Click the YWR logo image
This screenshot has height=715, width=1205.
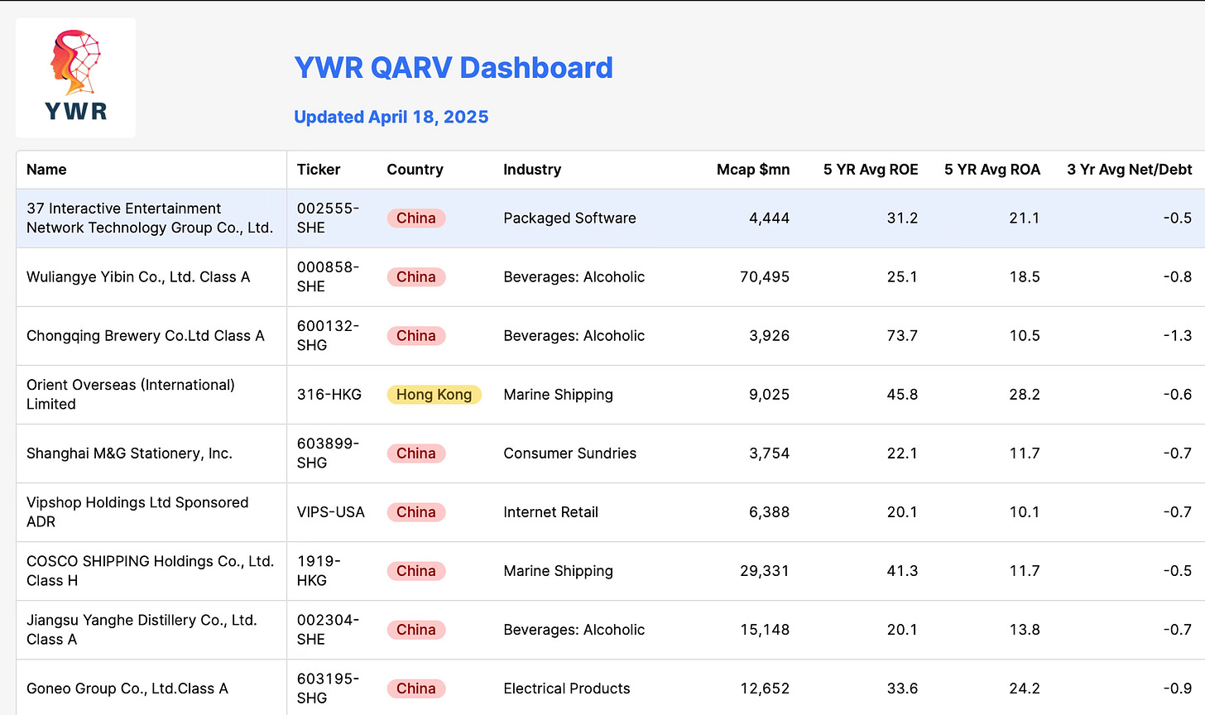click(75, 77)
